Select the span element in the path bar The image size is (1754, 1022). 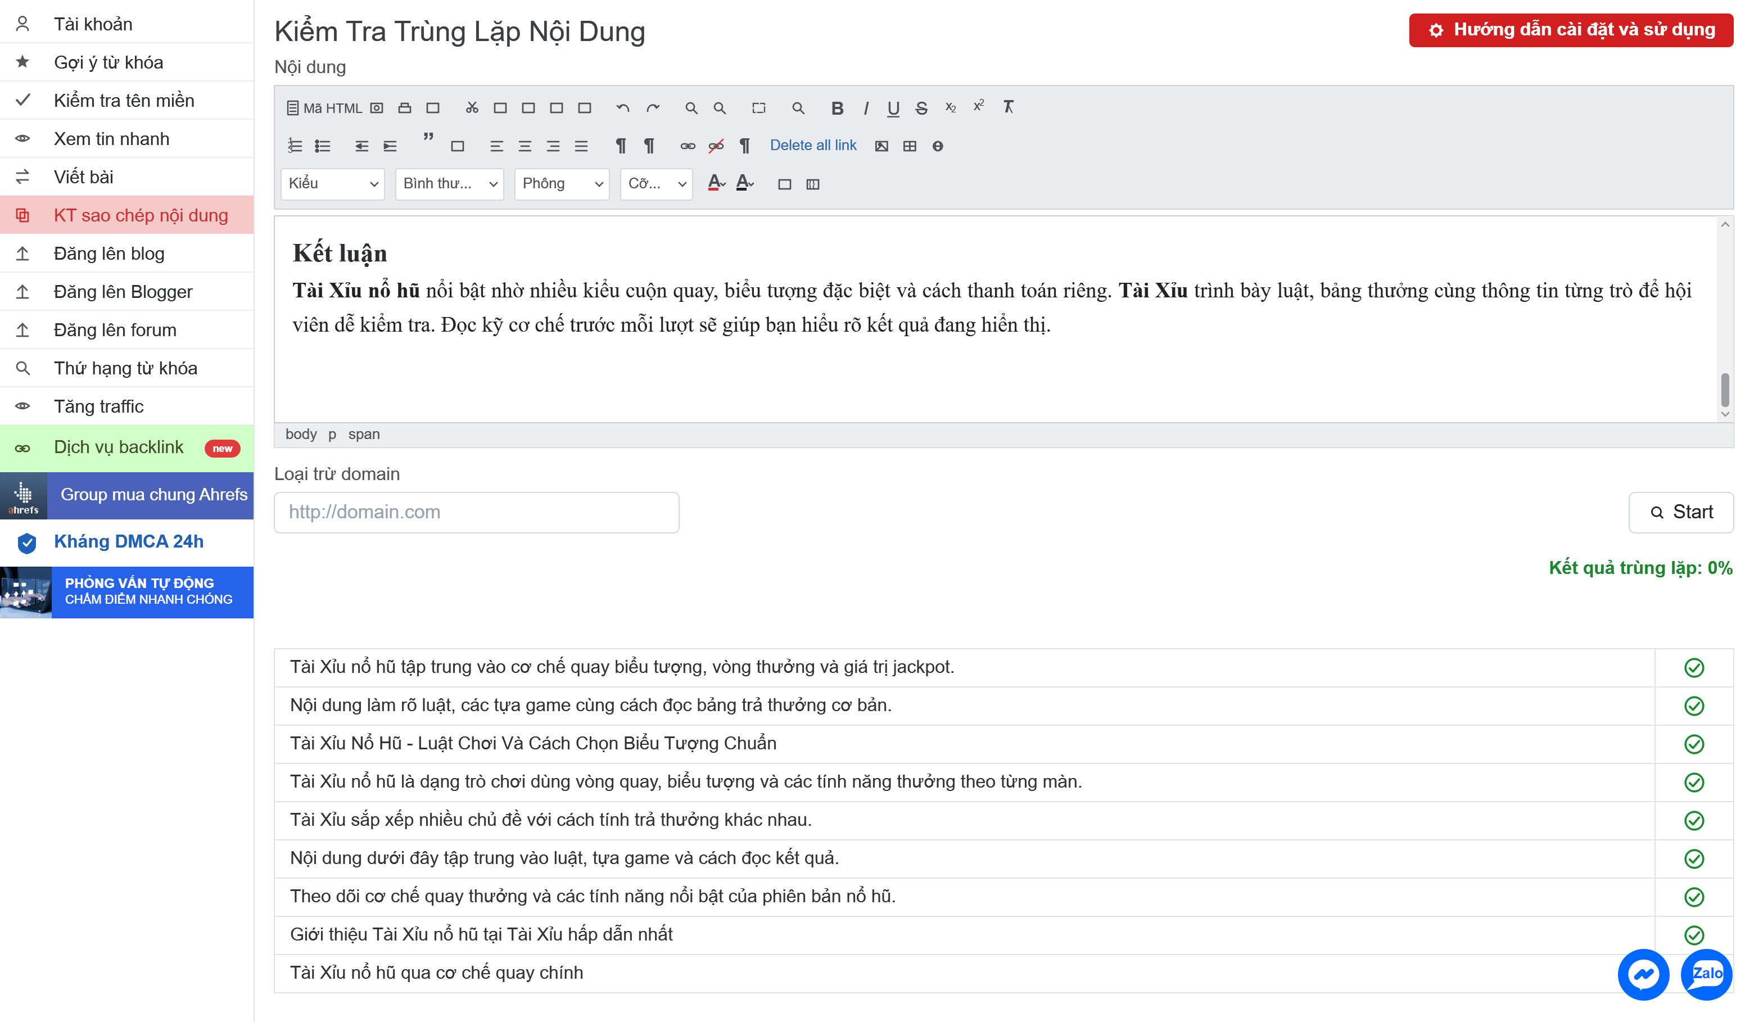[x=364, y=435]
